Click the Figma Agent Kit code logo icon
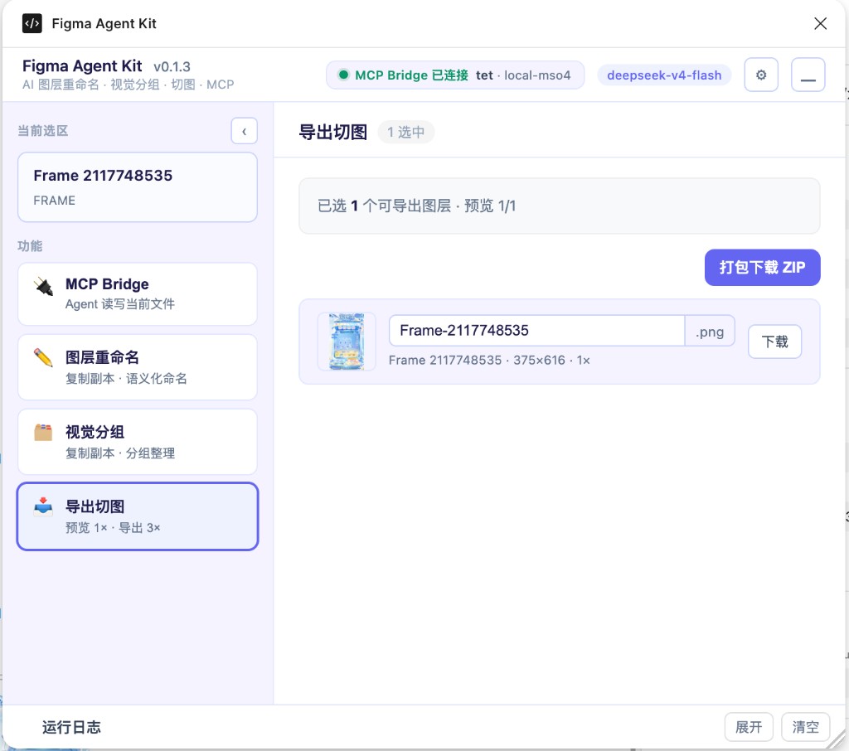This screenshot has height=751, width=849. 32,23
